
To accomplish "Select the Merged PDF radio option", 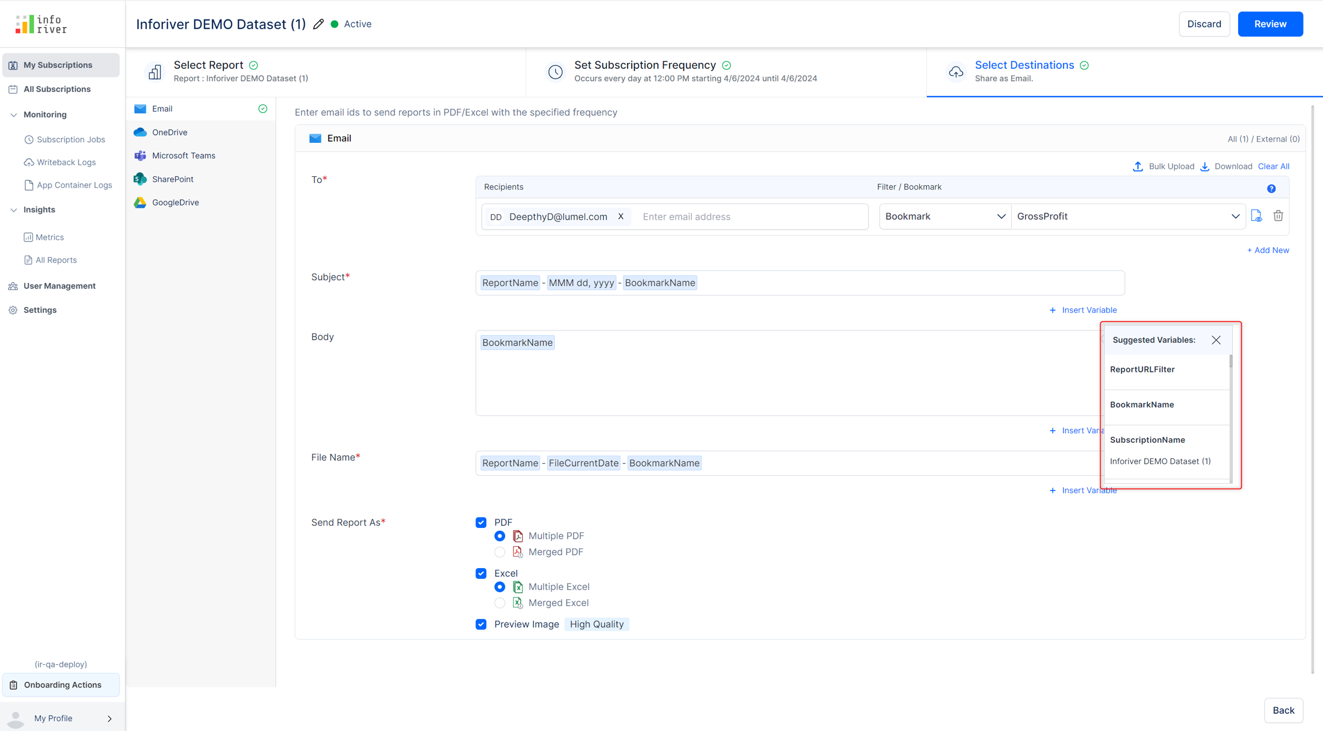I will [500, 552].
